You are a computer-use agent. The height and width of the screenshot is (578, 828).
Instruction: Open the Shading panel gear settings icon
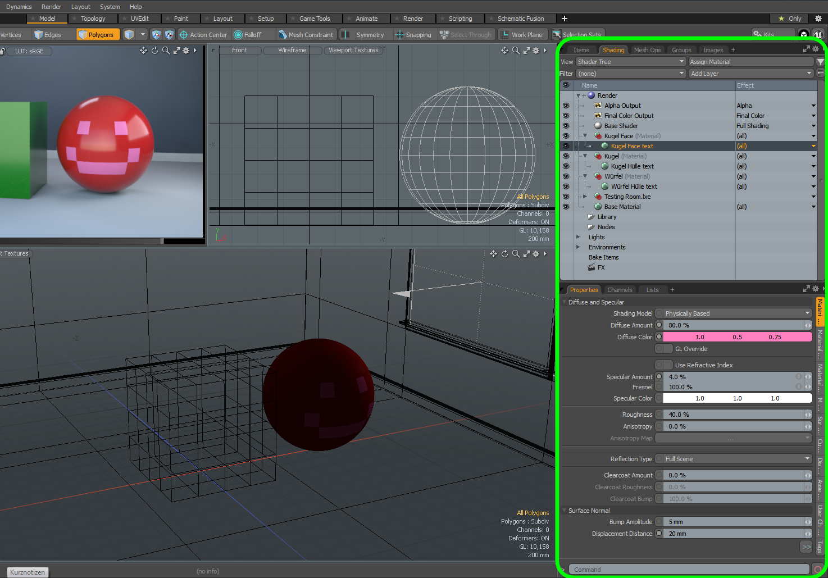pyautogui.click(x=816, y=49)
